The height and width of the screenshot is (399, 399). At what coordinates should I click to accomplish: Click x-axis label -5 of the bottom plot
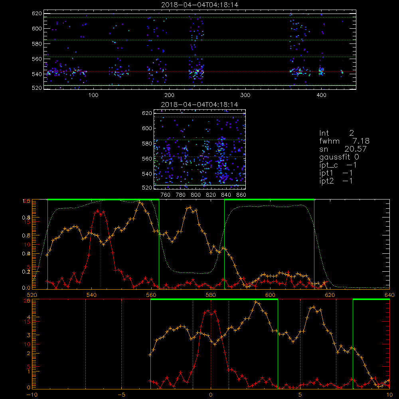[x=121, y=395]
